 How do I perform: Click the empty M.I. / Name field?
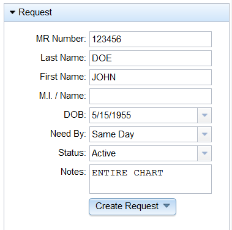[151, 96]
